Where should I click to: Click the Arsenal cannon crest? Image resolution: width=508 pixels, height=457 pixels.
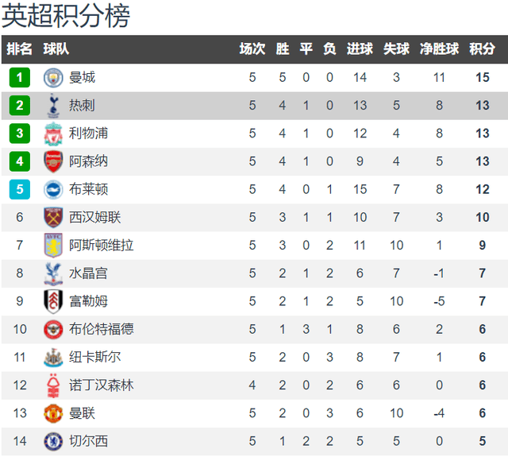53,161
